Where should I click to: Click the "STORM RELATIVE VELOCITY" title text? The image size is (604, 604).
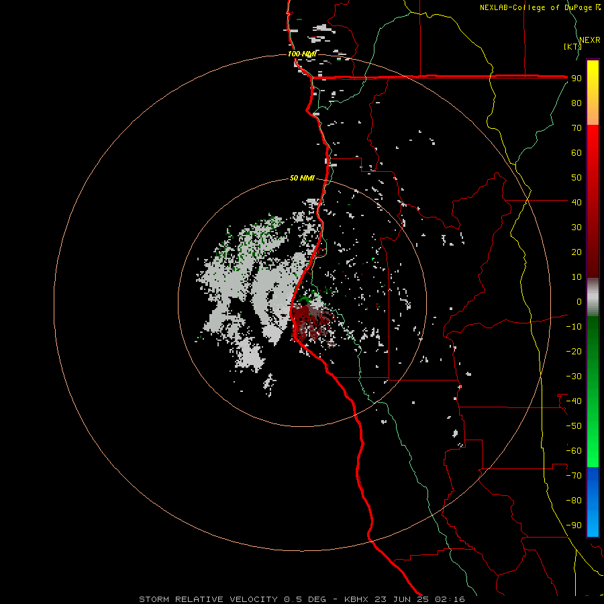(x=208, y=599)
